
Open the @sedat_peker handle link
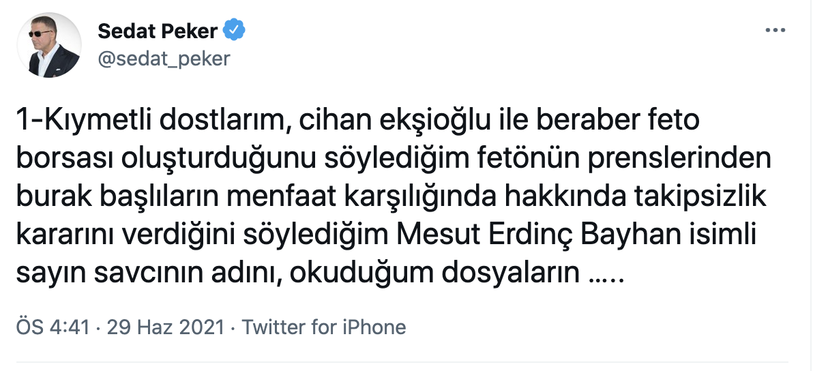pyautogui.click(x=164, y=59)
